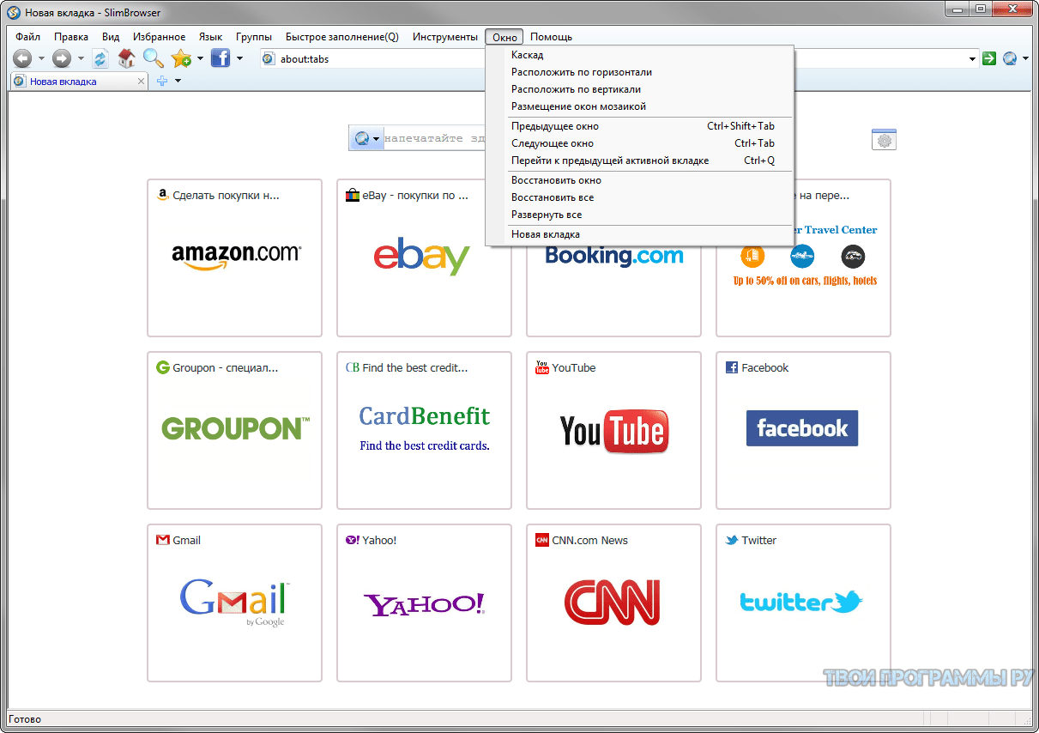The height and width of the screenshot is (733, 1039).
Task: Open the Файл menu
Action: coord(27,37)
